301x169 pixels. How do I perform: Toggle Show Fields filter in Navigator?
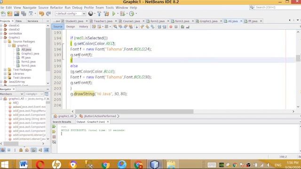(9, 150)
